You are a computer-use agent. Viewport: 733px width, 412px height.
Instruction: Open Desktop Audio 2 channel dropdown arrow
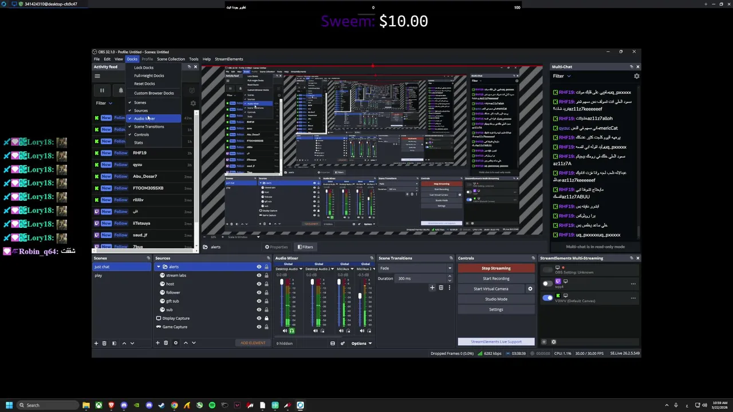click(332, 269)
